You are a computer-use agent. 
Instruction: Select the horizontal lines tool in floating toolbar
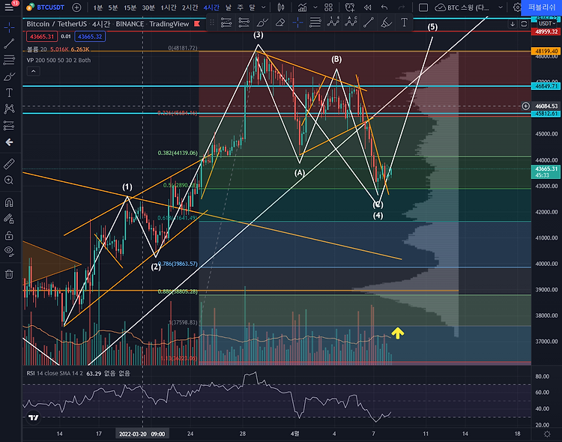[x=315, y=22]
